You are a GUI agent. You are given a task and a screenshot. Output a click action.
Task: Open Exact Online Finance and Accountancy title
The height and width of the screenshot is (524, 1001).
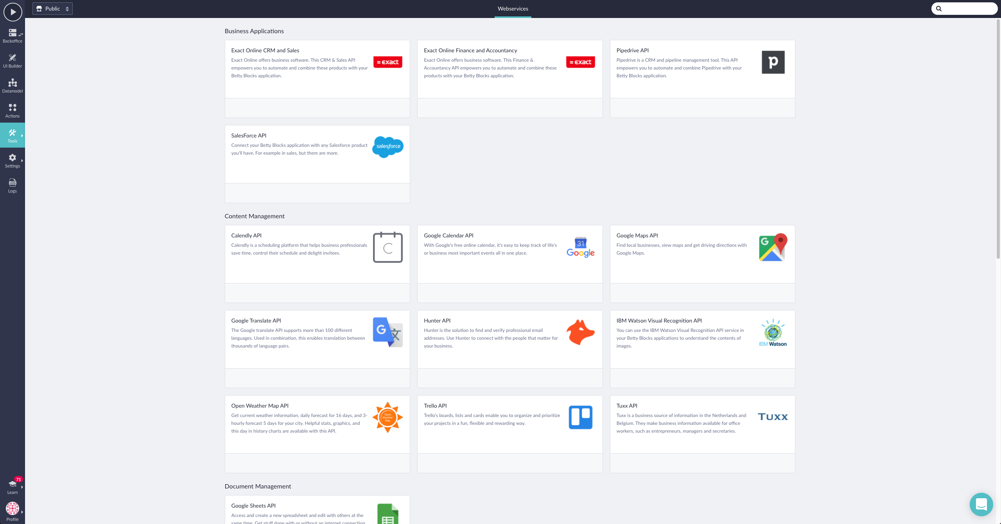[470, 50]
